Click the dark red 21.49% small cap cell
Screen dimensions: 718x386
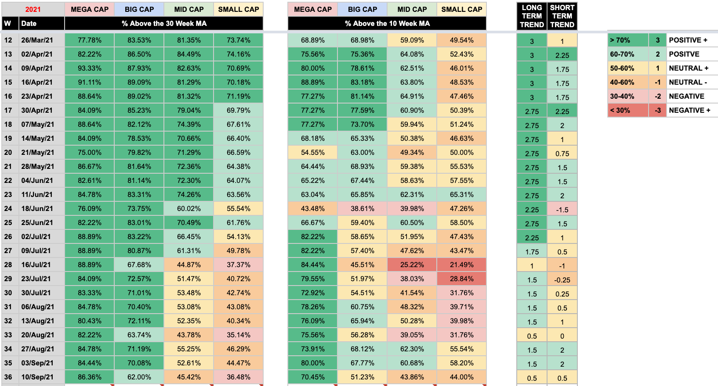(461, 264)
